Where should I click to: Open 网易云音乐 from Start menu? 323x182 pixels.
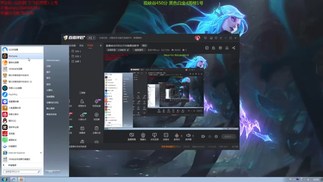23,114
